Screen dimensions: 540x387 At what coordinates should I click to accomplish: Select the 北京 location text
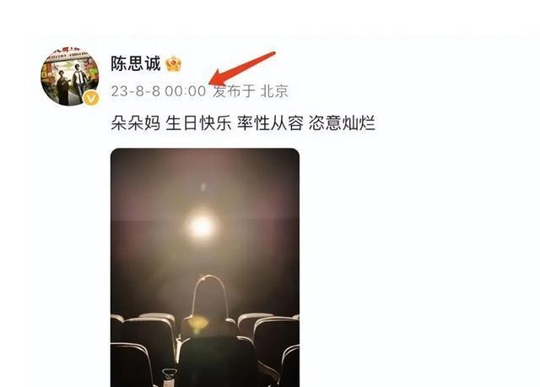coord(274,91)
